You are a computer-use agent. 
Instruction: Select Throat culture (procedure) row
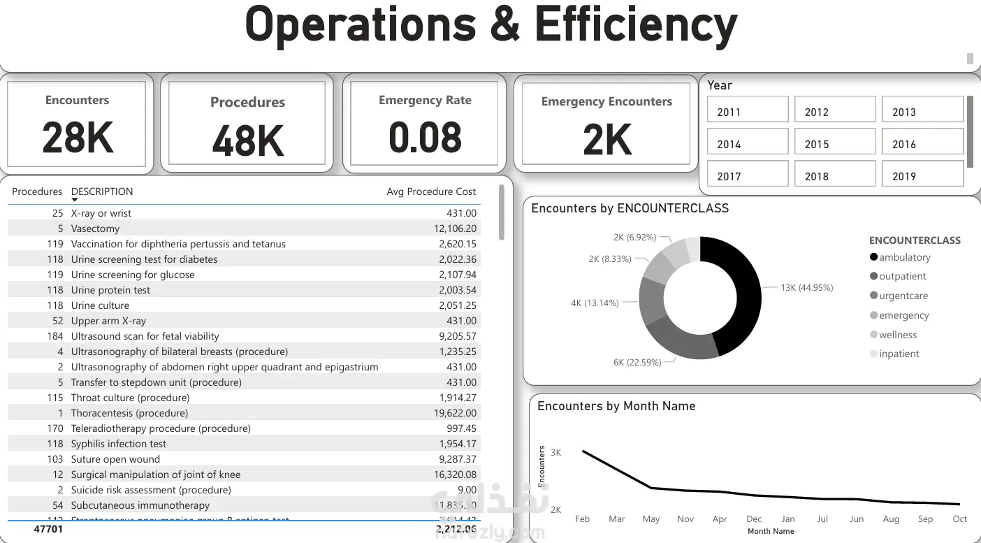(x=244, y=398)
